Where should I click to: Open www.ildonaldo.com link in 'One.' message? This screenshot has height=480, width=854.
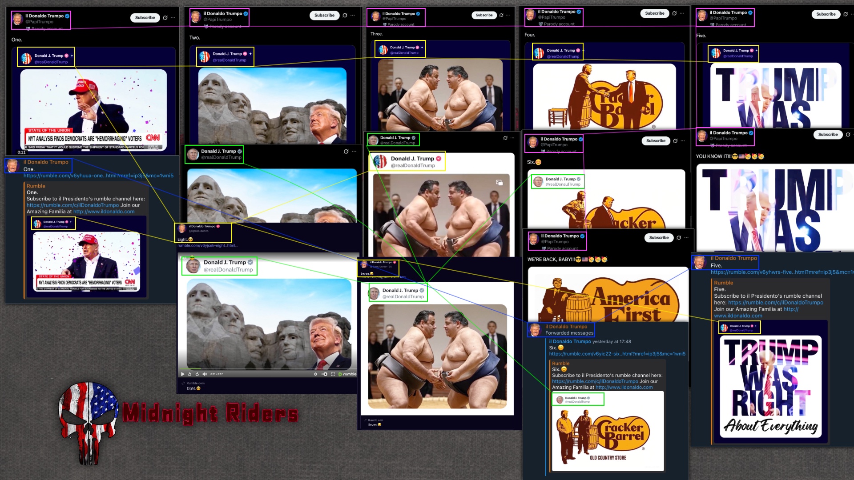tap(104, 212)
